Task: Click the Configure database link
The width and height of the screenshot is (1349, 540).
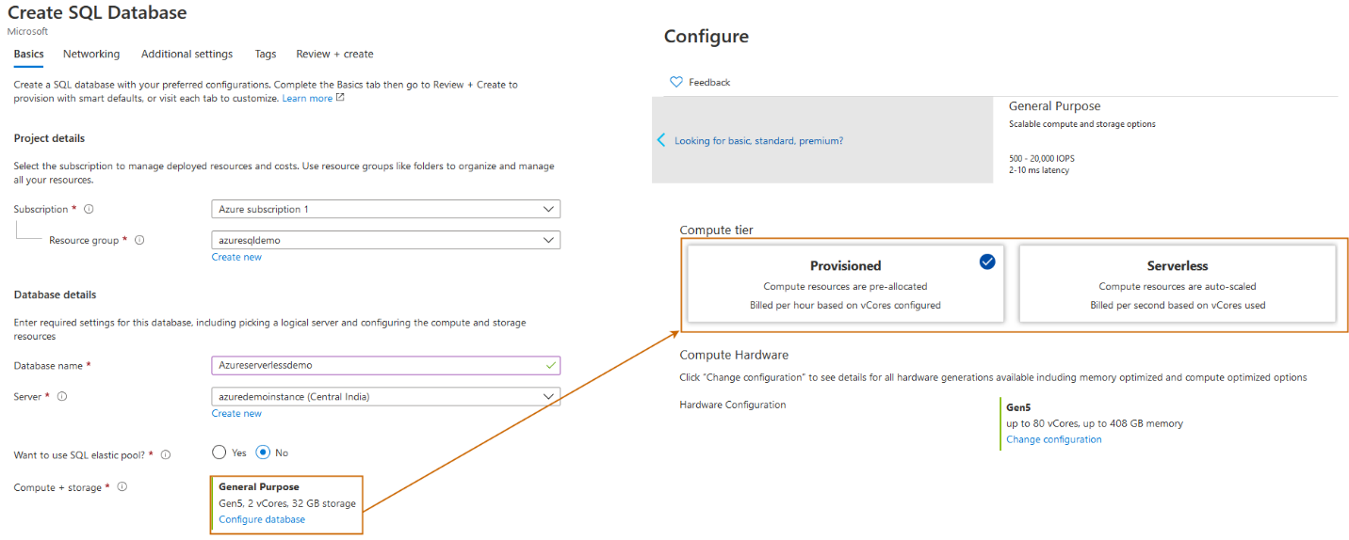Action: click(262, 519)
